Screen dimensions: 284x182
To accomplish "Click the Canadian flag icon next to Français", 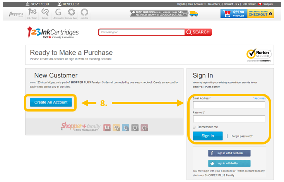I will [260, 4].
